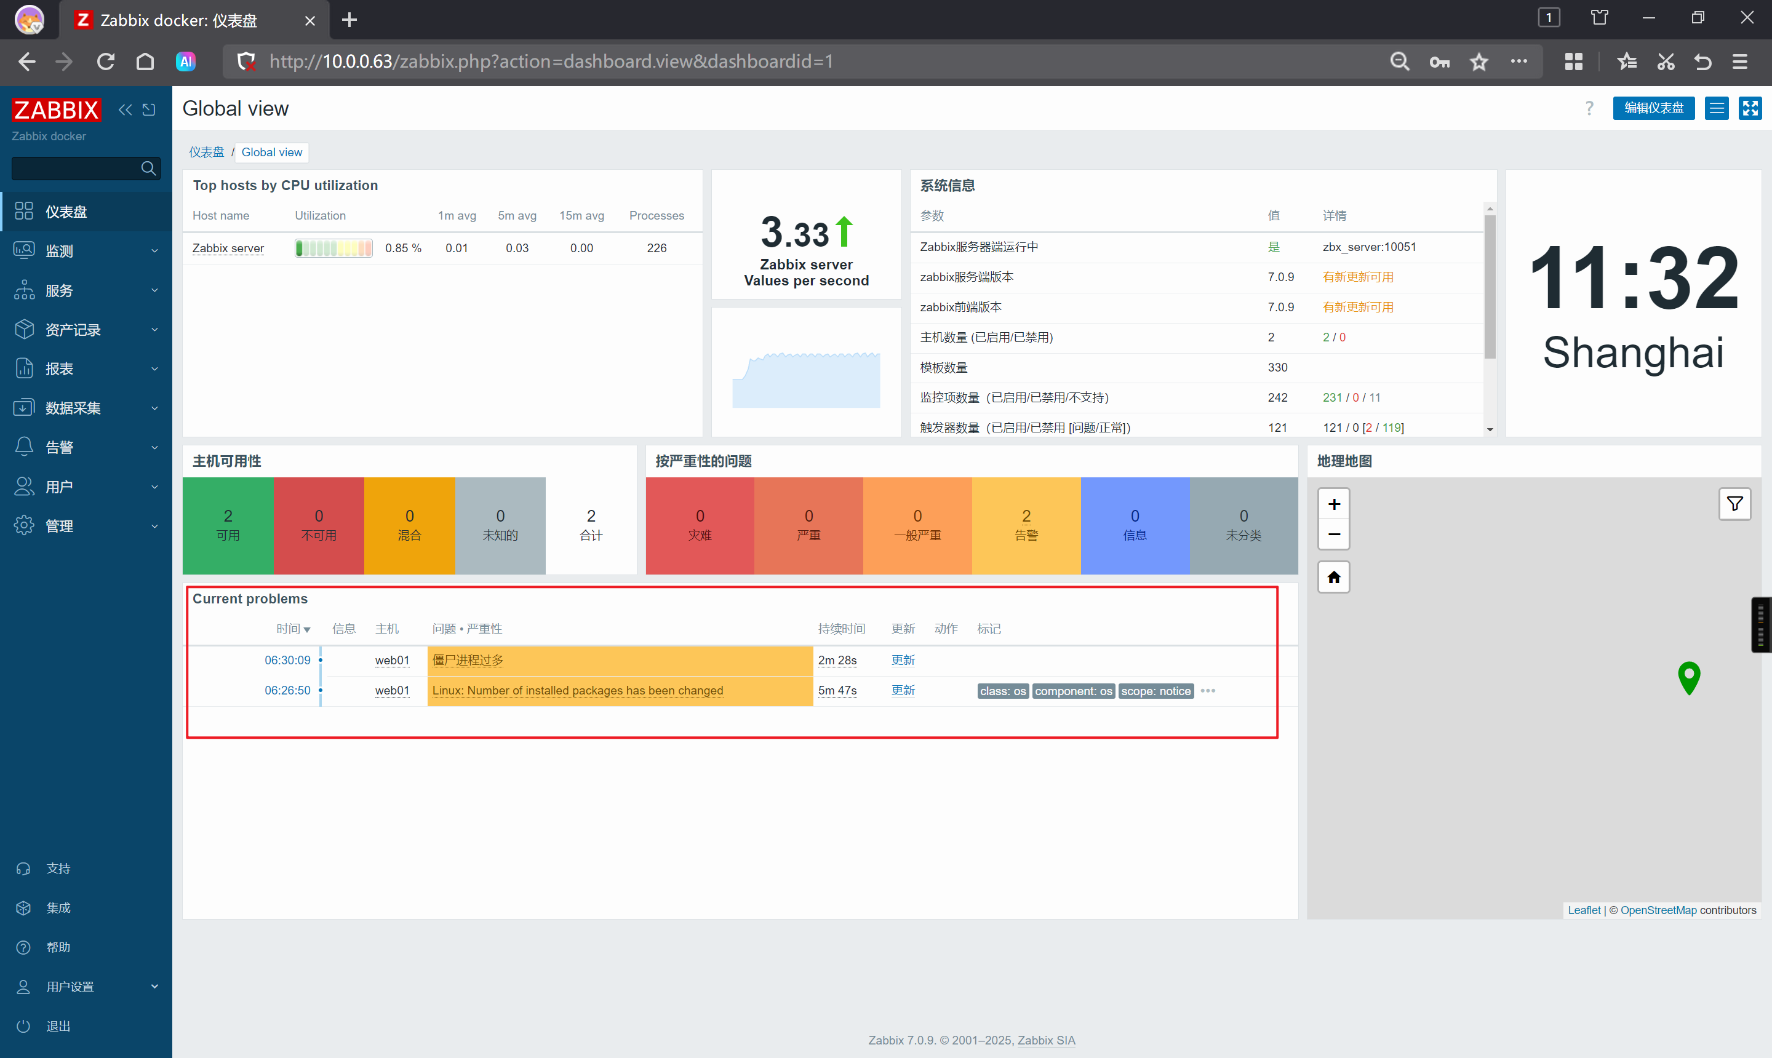The width and height of the screenshot is (1772, 1058).
Task: Click the 帮助 help question icon
Action: [23, 947]
